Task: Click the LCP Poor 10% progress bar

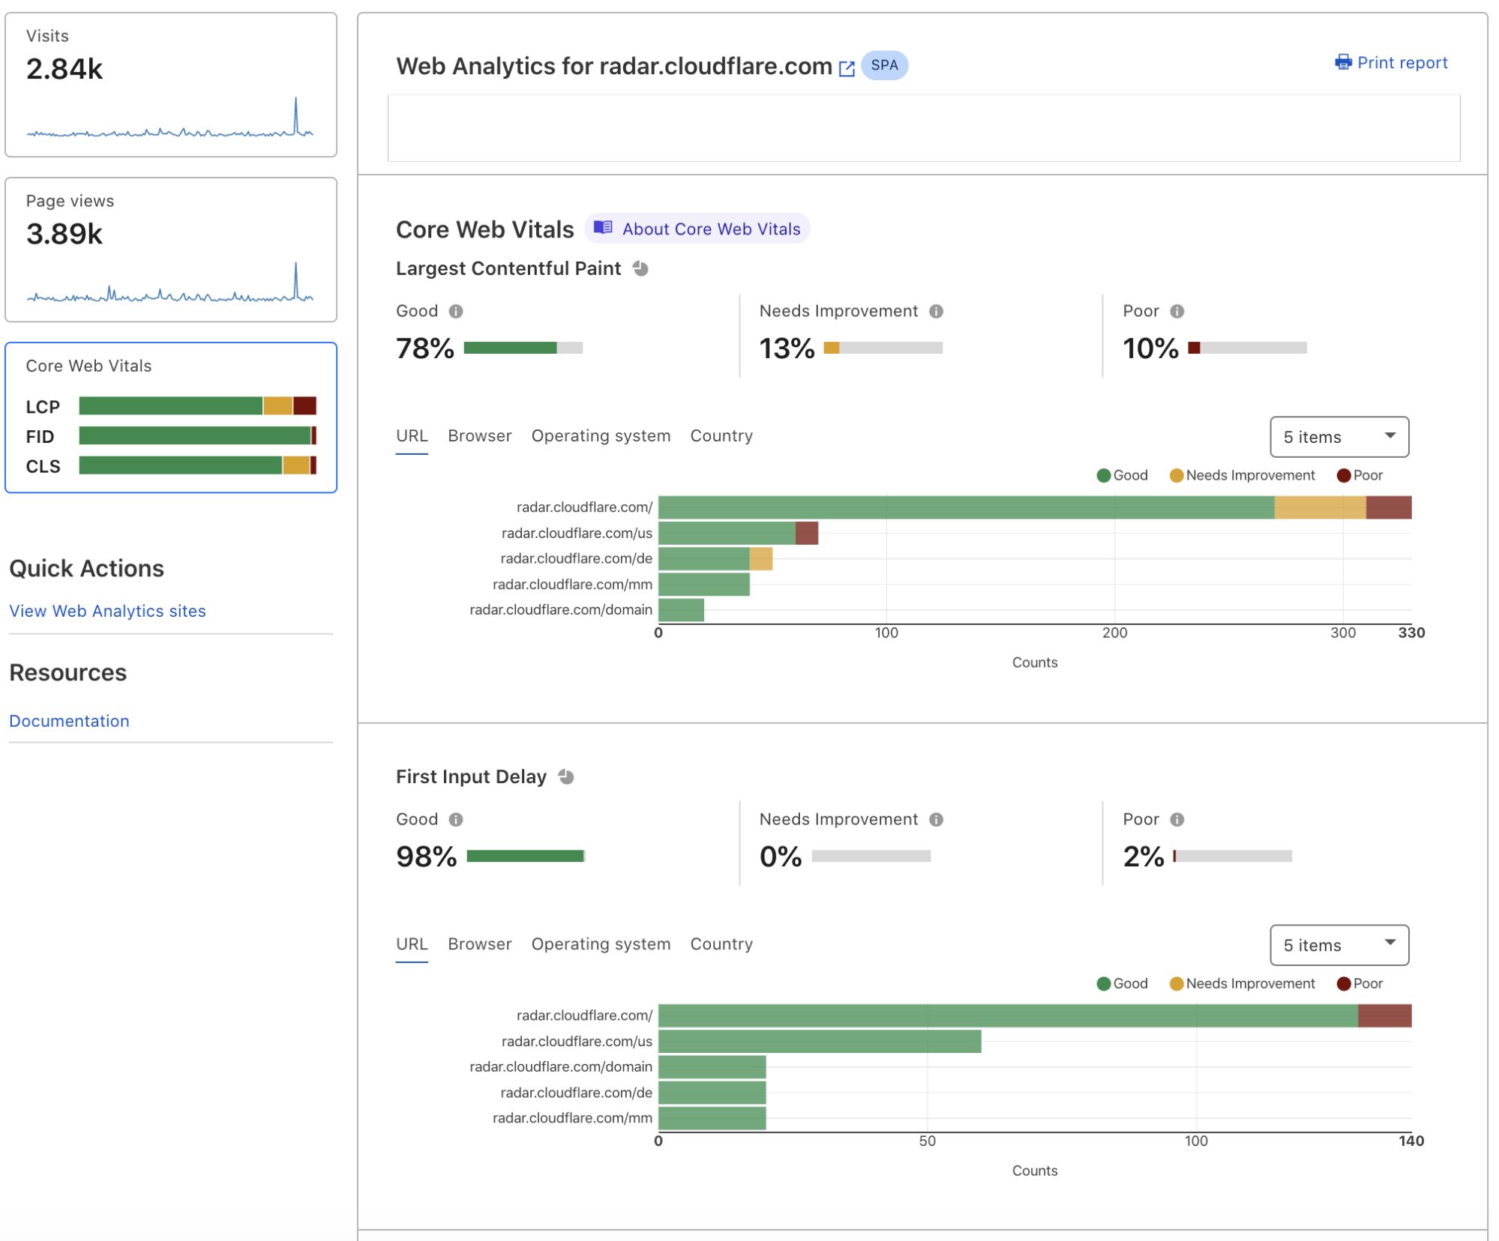Action: click(x=1248, y=348)
